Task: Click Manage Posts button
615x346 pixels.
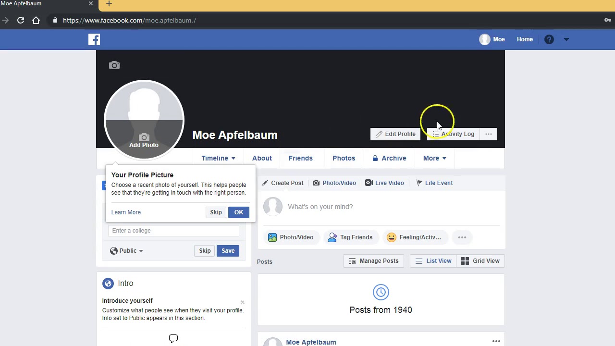Action: tap(374, 261)
